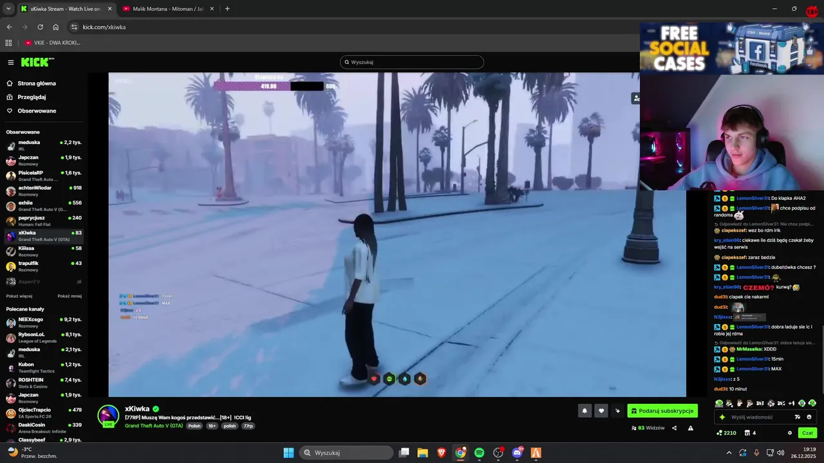Open channel points balance 2210

(x=726, y=433)
